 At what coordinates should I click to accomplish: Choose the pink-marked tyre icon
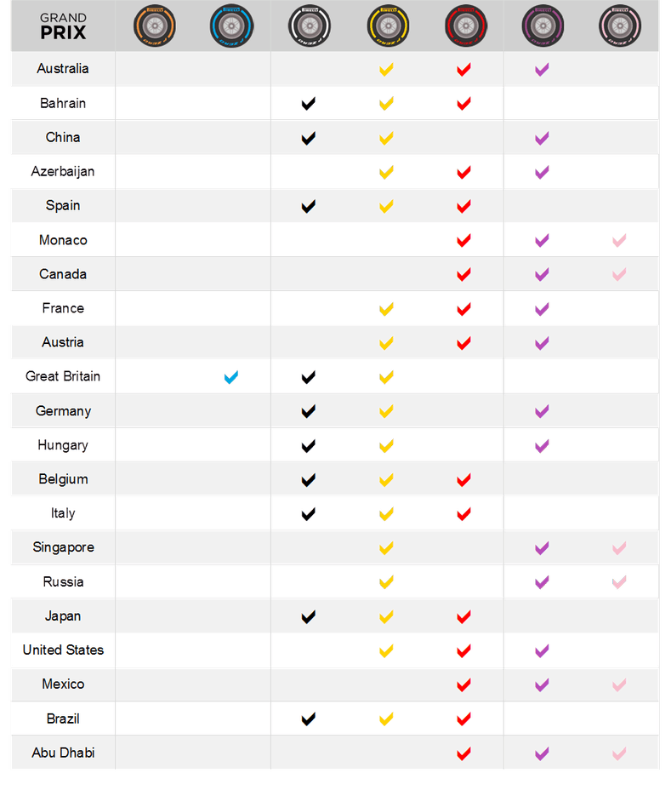pos(619,26)
